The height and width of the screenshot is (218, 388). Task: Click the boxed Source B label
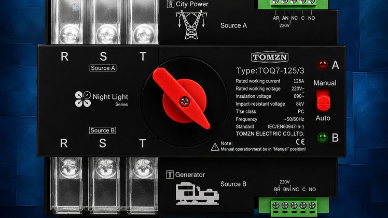pyautogui.click(x=102, y=130)
